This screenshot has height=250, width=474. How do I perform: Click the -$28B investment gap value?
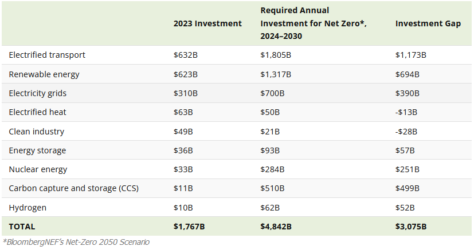point(406,132)
